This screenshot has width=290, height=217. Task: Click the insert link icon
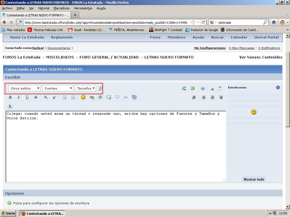click(x=92, y=97)
